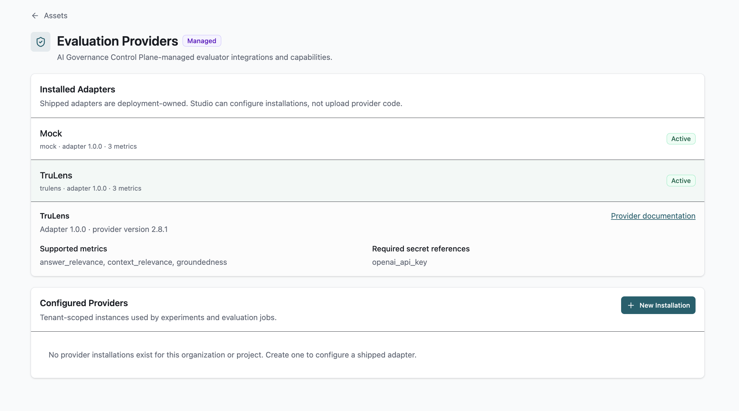This screenshot has width=739, height=411.
Task: Click the Active badge for TruLens
Action: pyautogui.click(x=681, y=181)
